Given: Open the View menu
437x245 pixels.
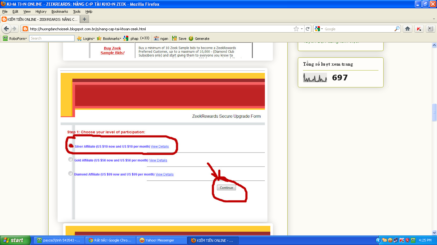Looking at the screenshot, I should [27, 11].
